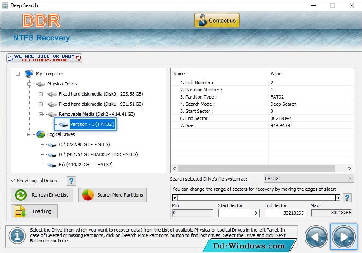
Task: Expand Disk1 fixed hard disk media
Action: [41, 104]
